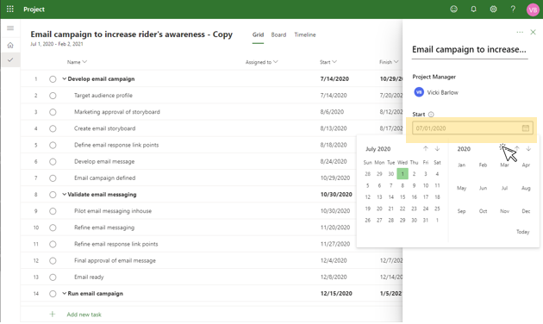Switch to the Grid tab
Viewport: 543px width, 324px height.
(x=258, y=34)
